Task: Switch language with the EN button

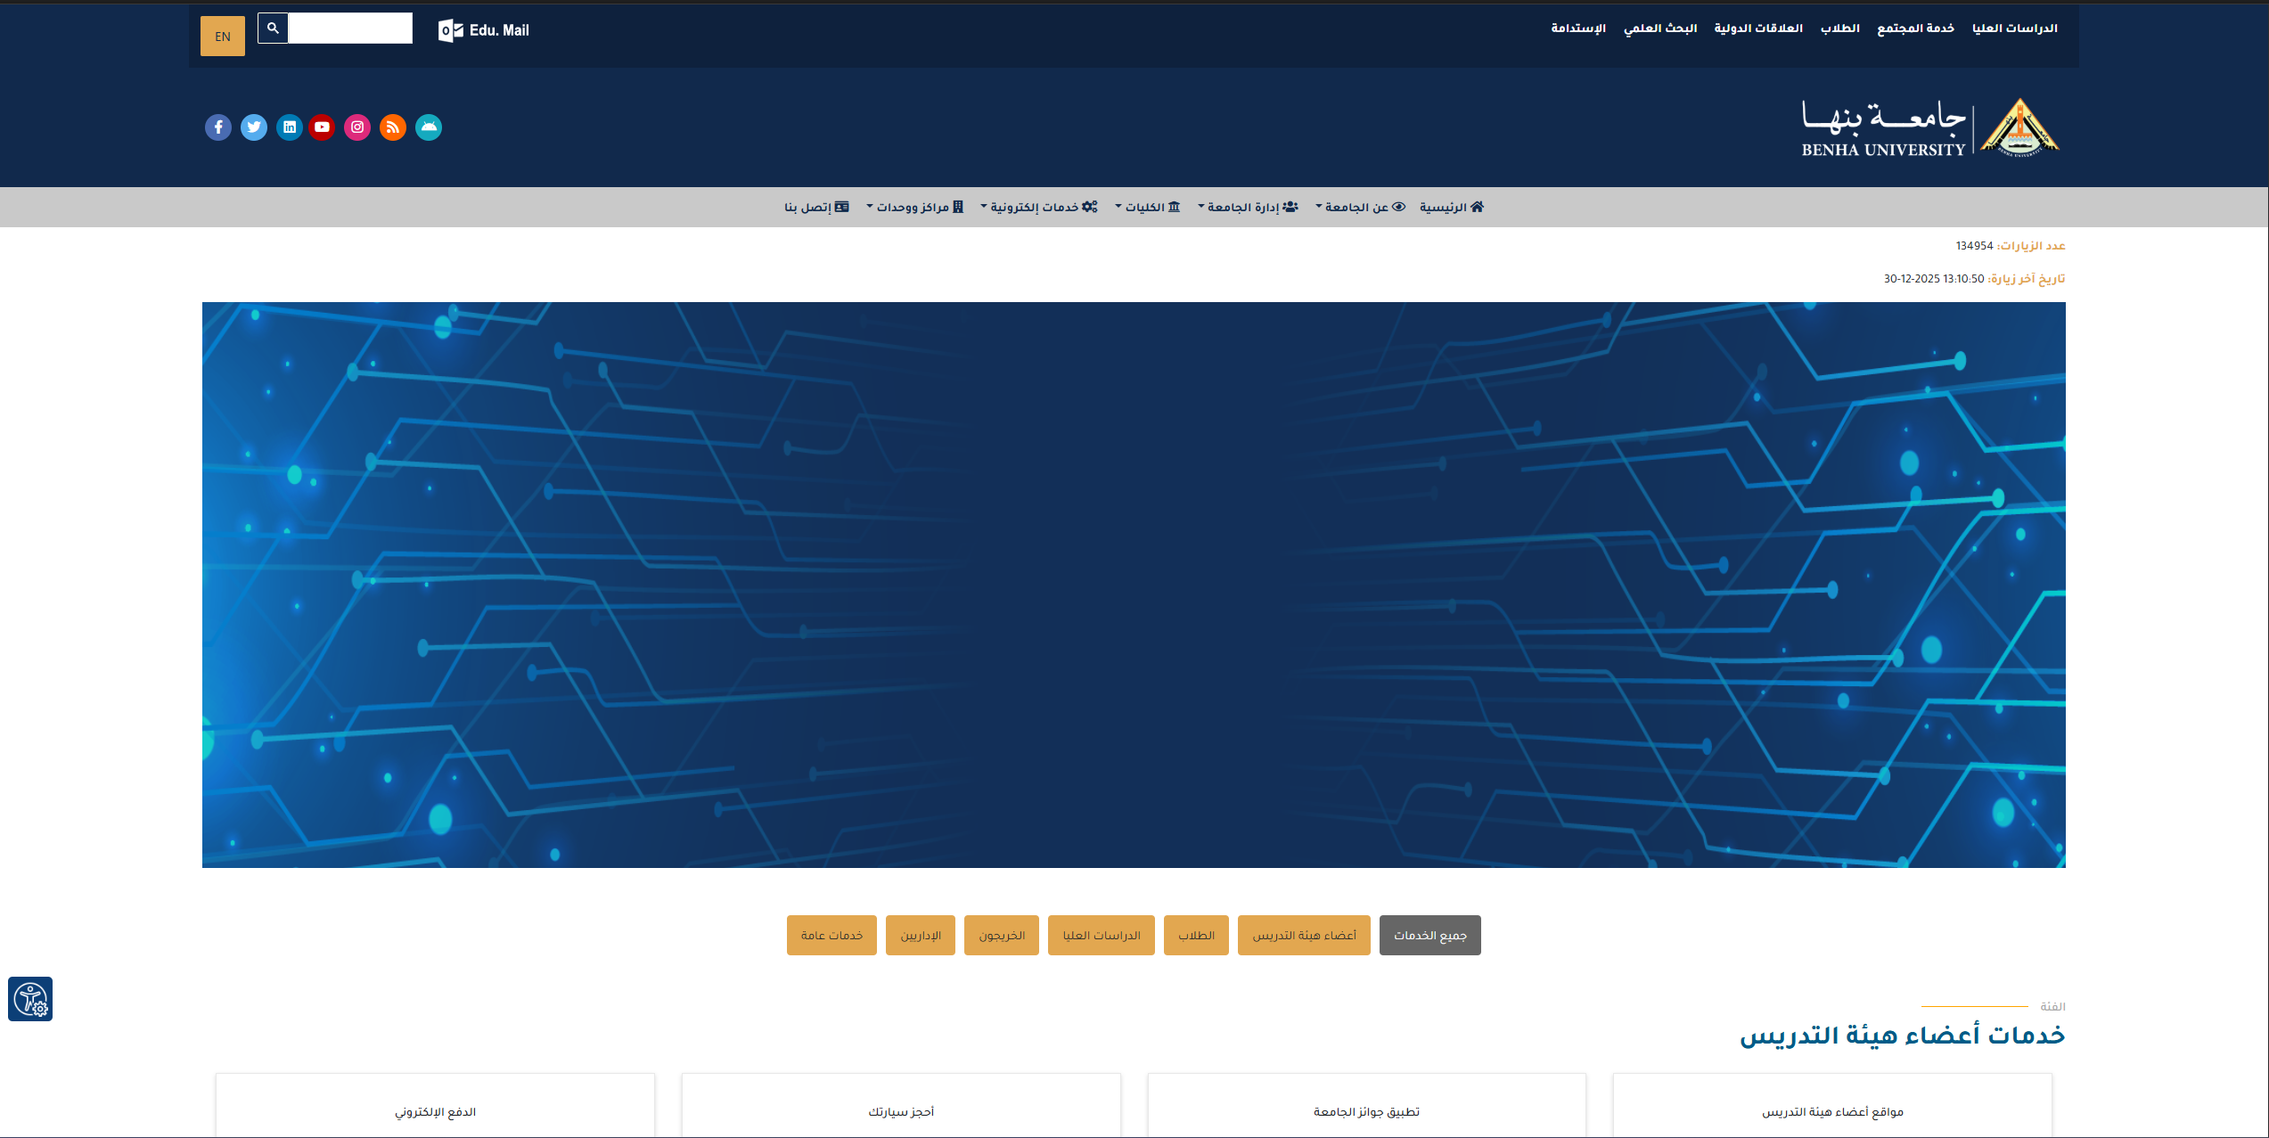Action: coord(223,37)
